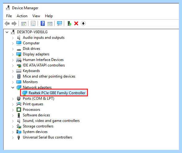Screen dimensions: 182x153
Task: Click the Disable device down-arrow icon
Action: 83,23
